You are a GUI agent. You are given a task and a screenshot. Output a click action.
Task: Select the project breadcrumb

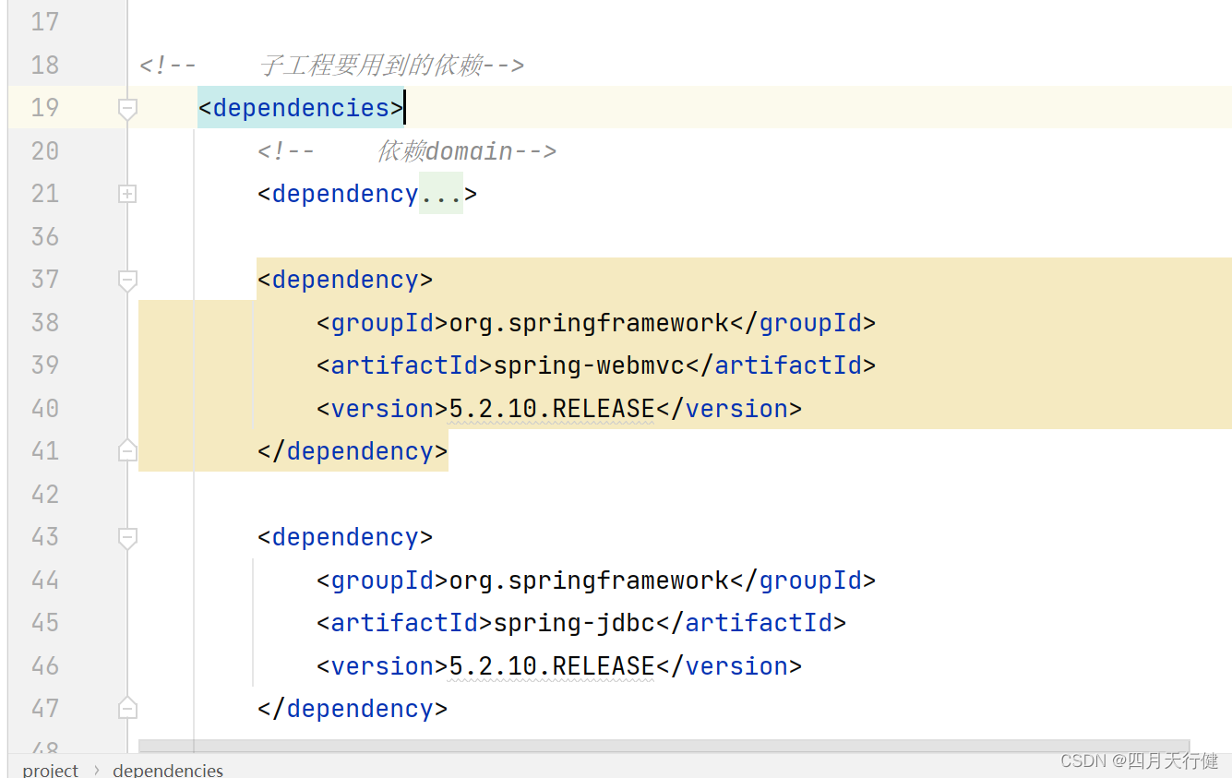coord(51,770)
